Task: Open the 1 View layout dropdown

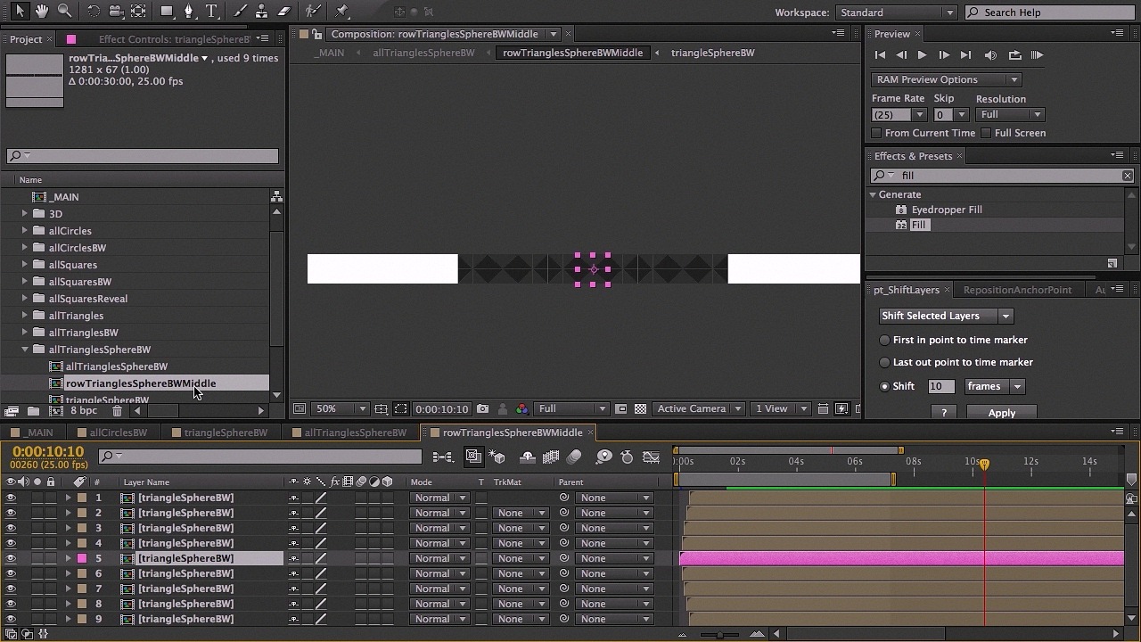Action: click(781, 409)
